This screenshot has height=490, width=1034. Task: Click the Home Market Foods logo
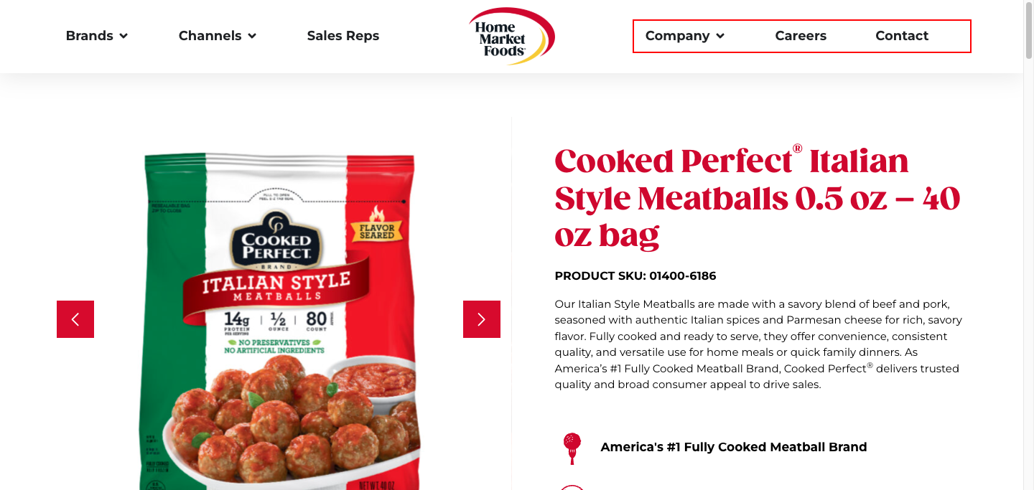[x=512, y=37]
